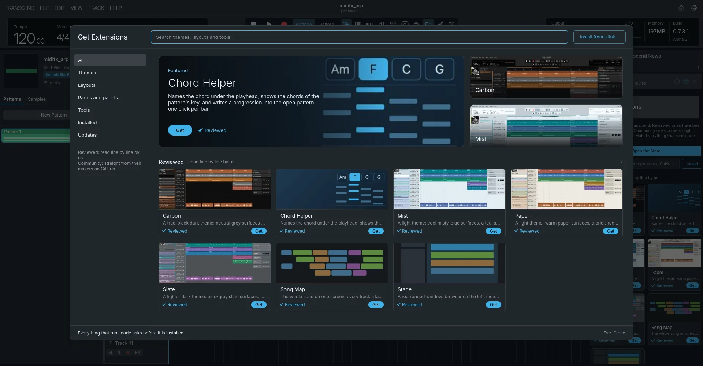
Task: Check extension Updates in the sidebar
Action: (x=110, y=135)
